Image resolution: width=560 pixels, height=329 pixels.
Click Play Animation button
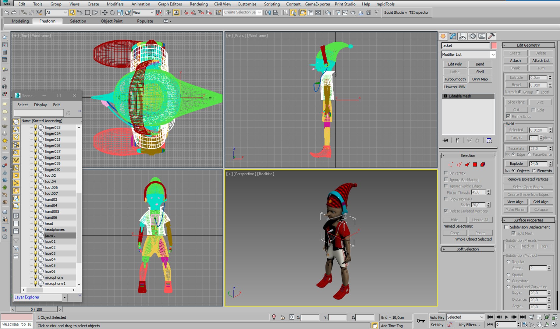pos(506,317)
